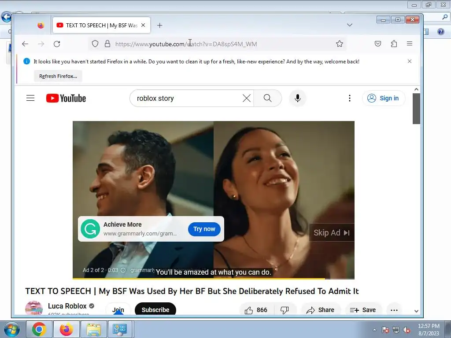Open the Windows Start menu
451x338 pixels.
11,329
